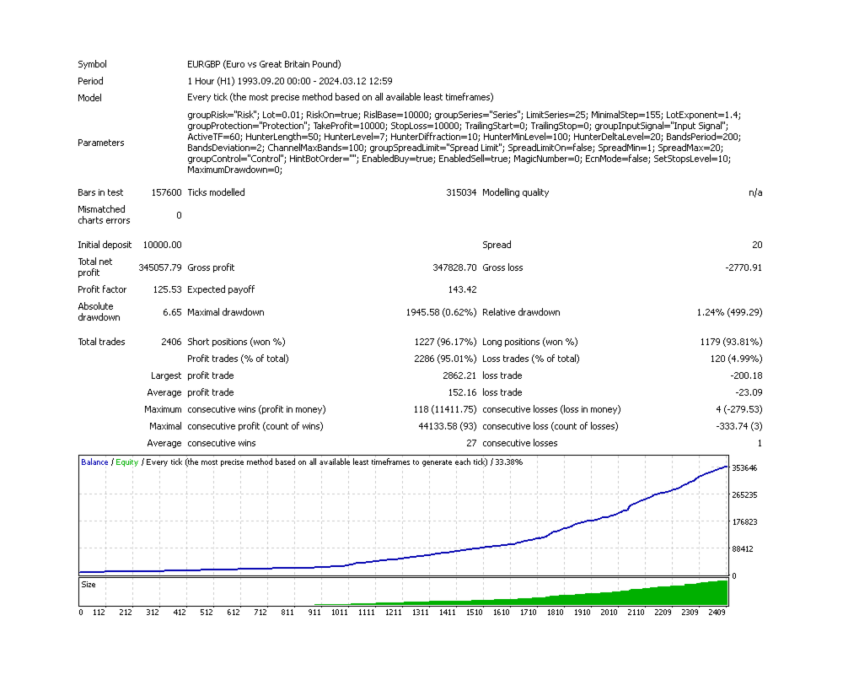Click the Modelling quality n/a value
The height and width of the screenshot is (675, 843).
pyautogui.click(x=754, y=192)
